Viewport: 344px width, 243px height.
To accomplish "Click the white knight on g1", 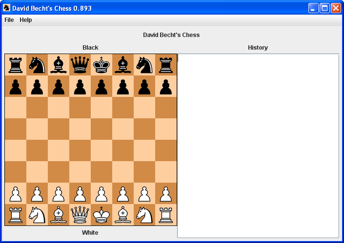I will pos(144,215).
